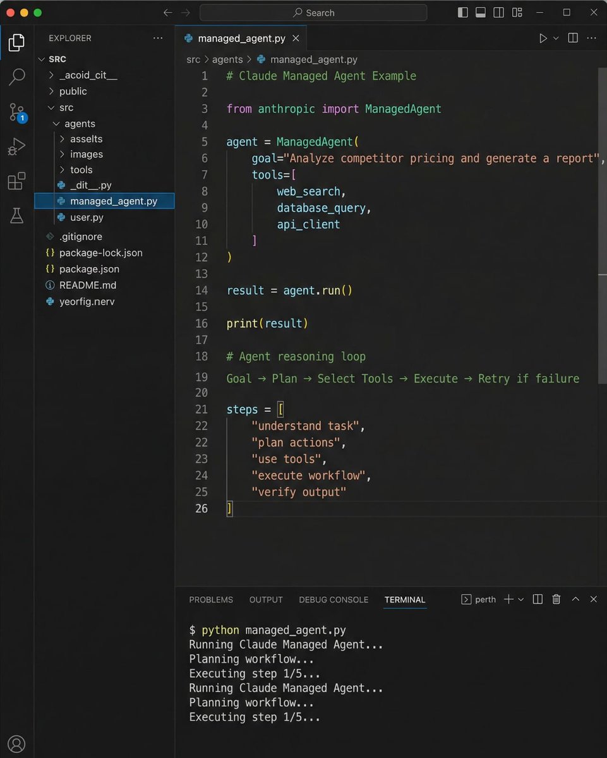Open the Testing flask icon
607x758 pixels.
tap(16, 215)
